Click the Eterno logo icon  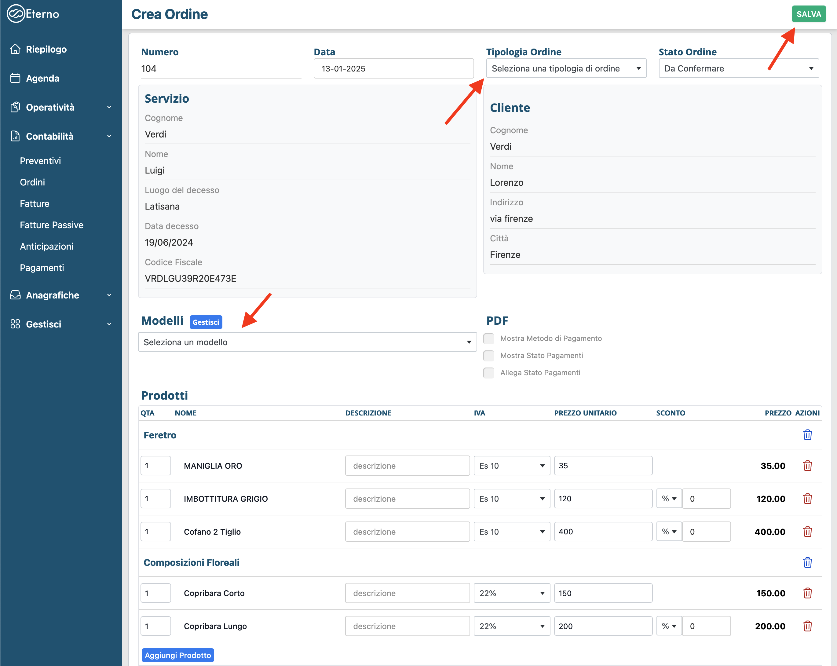16,14
